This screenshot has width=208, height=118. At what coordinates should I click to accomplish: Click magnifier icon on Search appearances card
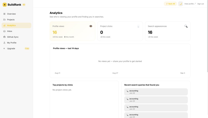pos(186,26)
